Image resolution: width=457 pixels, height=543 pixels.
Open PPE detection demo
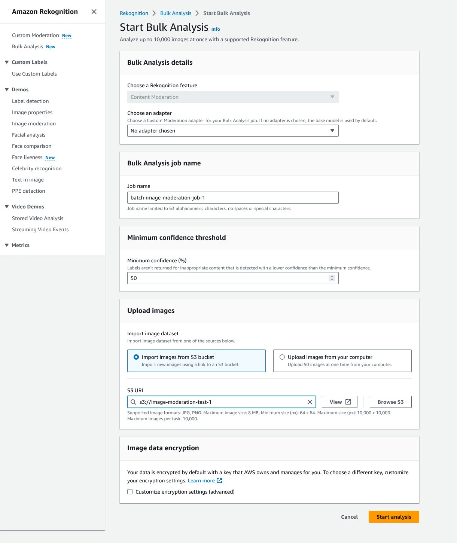click(28, 191)
